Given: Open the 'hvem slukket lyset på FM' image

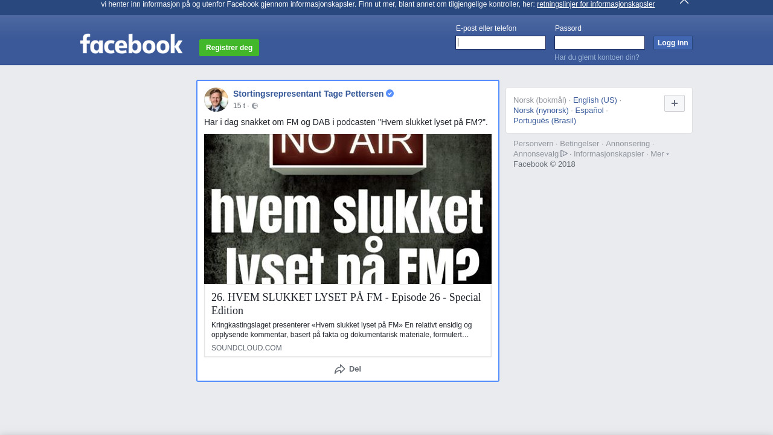Looking at the screenshot, I should pyautogui.click(x=348, y=209).
